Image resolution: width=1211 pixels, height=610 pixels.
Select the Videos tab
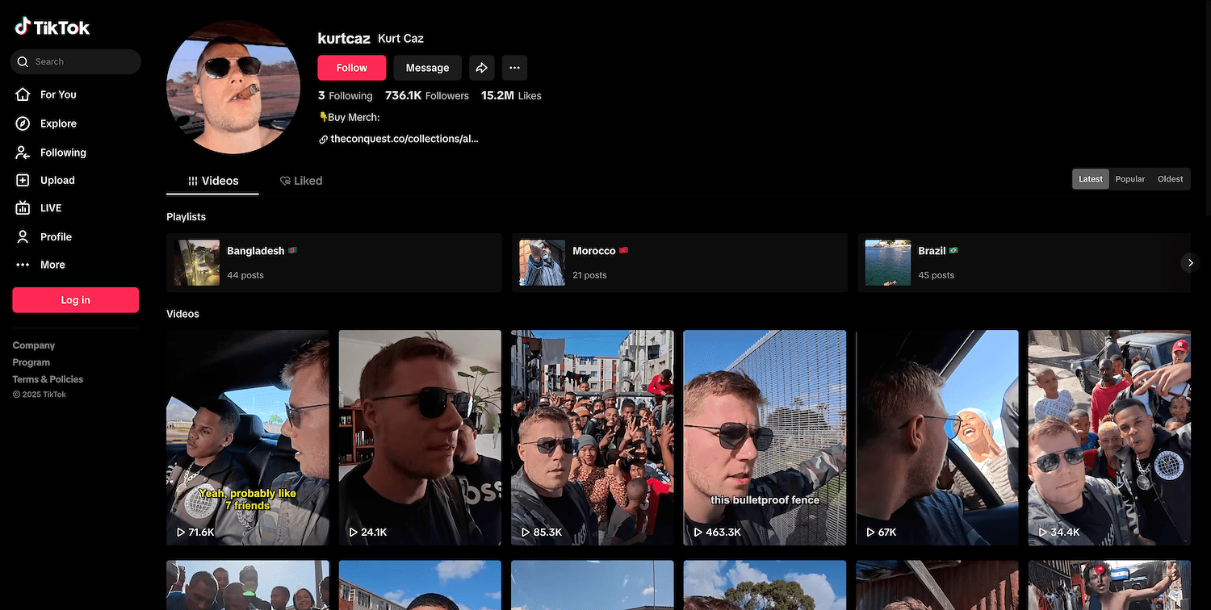tap(213, 181)
